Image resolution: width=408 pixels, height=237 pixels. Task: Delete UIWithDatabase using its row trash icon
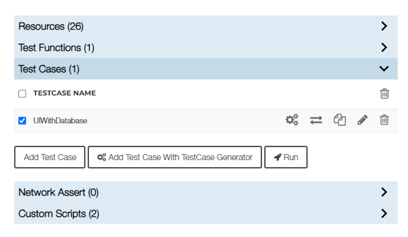384,120
